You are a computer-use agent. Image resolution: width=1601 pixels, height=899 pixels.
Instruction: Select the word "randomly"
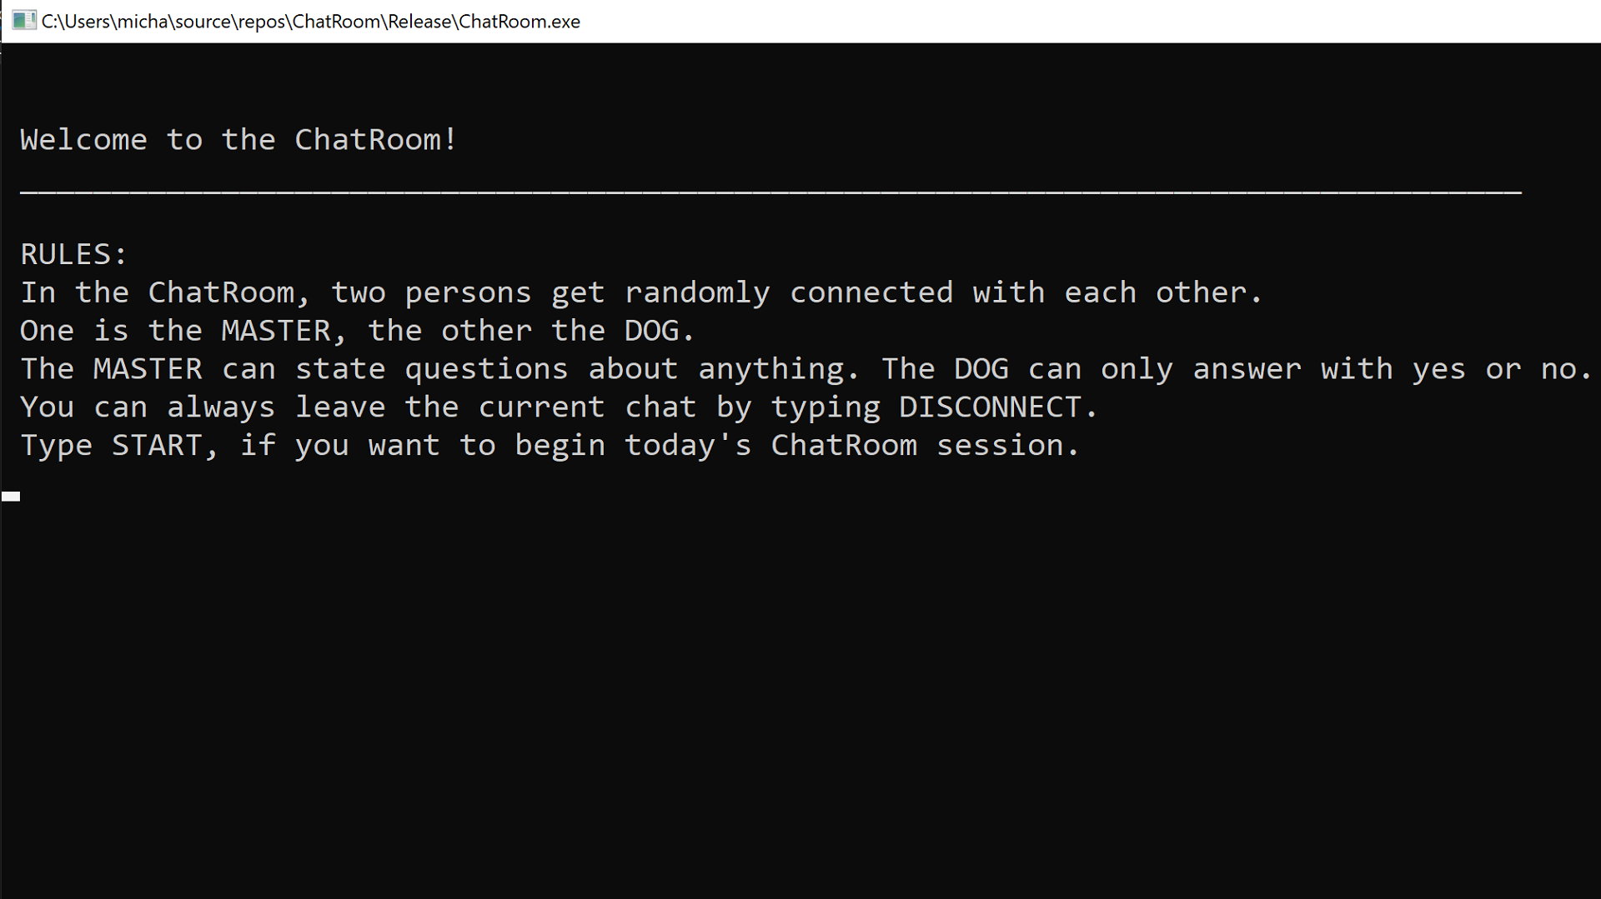pos(697,293)
